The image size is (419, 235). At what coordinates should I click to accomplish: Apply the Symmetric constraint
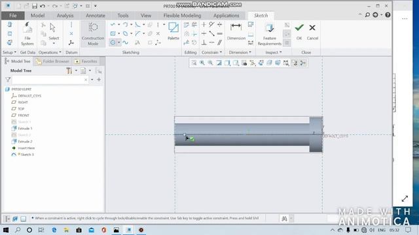pos(220,25)
